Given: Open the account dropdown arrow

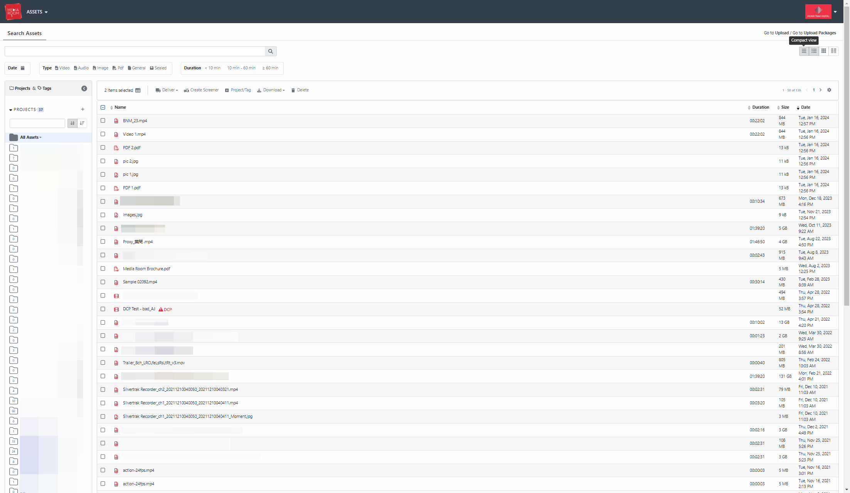Looking at the screenshot, I should pos(835,12).
